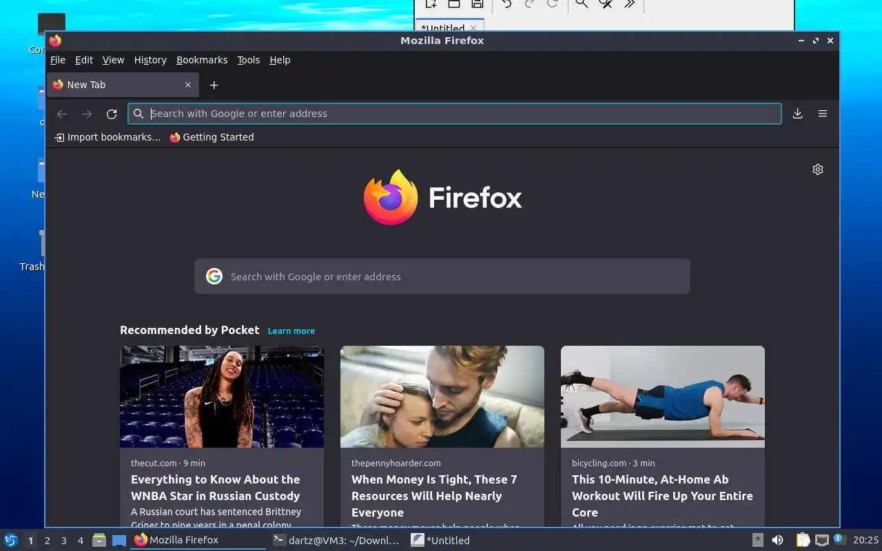Click the redo icon in editor toolbar
This screenshot has height=551, width=882.
(x=530, y=3)
